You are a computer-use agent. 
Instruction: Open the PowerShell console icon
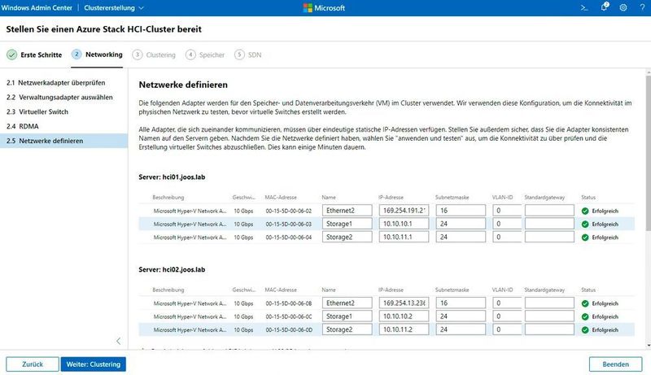point(584,7)
